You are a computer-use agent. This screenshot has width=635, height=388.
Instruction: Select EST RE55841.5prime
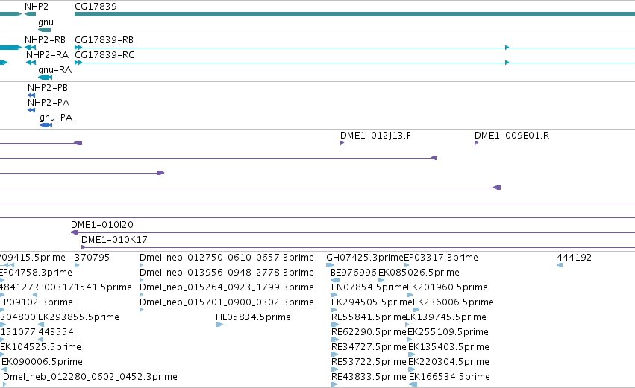pyautogui.click(x=368, y=317)
